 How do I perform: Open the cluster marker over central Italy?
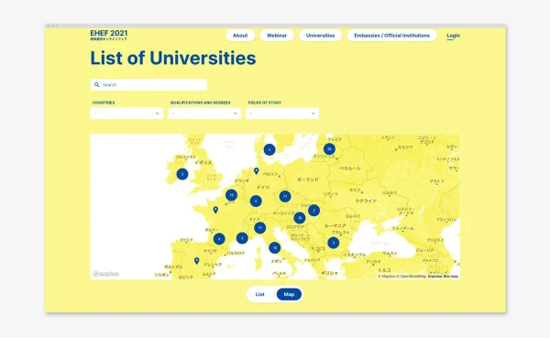tap(275, 248)
